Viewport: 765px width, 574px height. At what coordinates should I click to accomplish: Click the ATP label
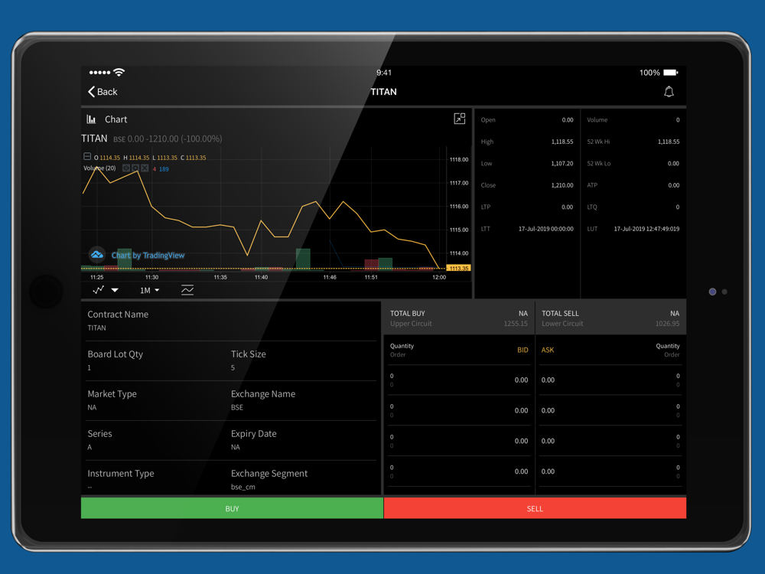(592, 185)
